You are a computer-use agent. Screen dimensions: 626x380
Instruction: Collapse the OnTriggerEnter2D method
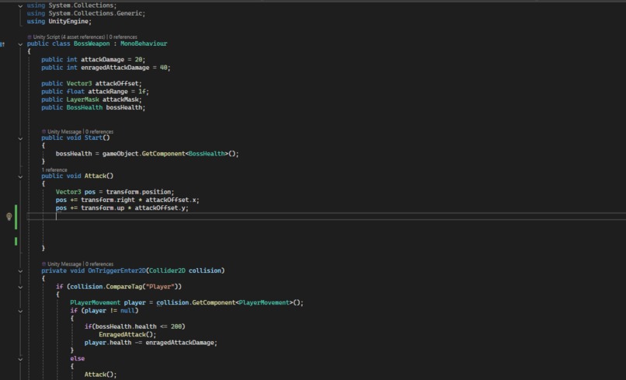click(20, 271)
